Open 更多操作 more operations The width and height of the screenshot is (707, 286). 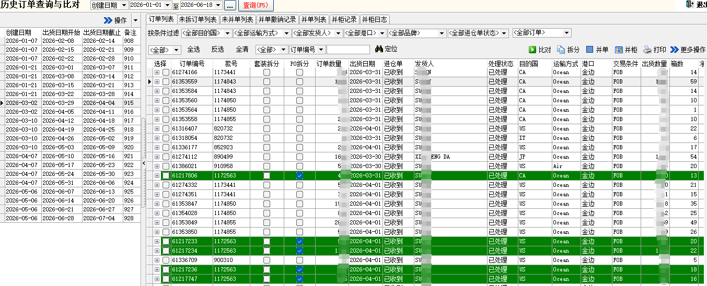point(688,50)
